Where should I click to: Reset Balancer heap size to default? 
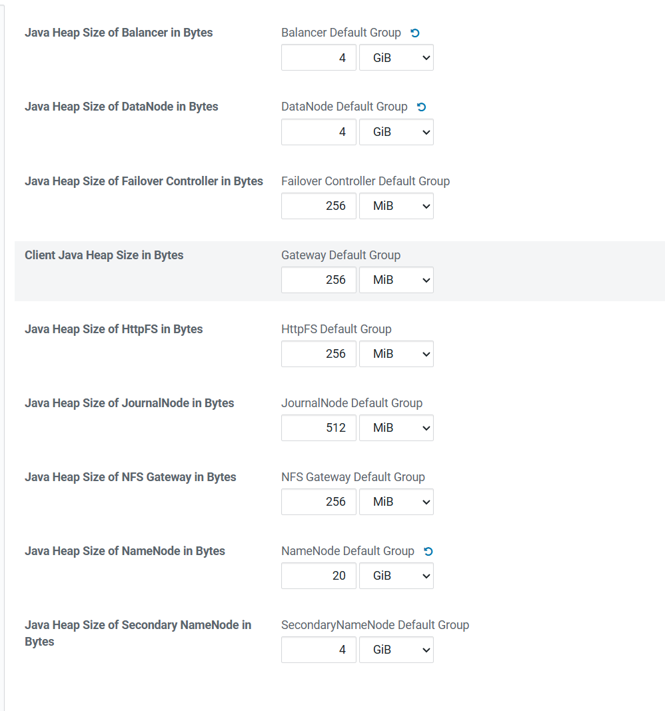coord(415,33)
